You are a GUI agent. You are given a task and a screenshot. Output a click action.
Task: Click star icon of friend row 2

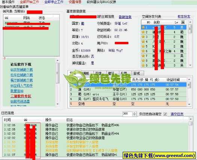point(143,32)
